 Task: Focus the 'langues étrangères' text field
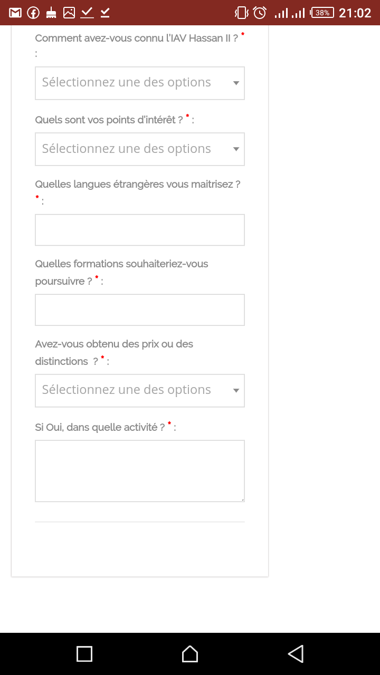click(139, 230)
